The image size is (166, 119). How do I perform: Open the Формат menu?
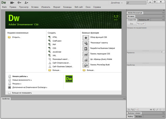coord(57,7)
